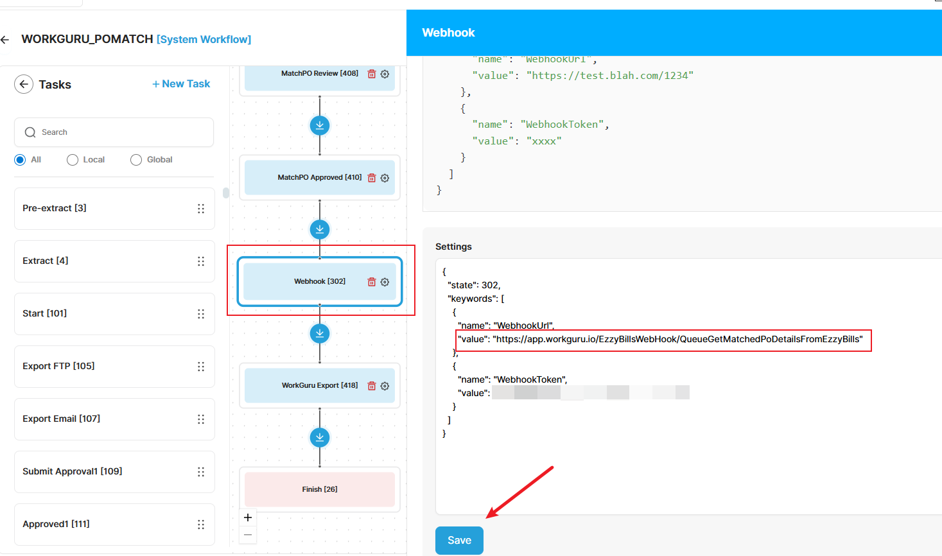The image size is (942, 556).
Task: Grab drag handle of Export Email [107]
Action: coord(201,419)
